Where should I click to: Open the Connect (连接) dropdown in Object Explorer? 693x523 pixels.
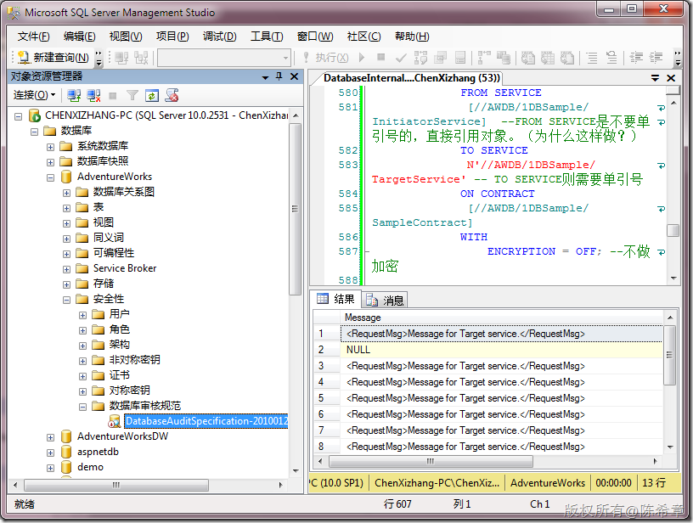35,95
